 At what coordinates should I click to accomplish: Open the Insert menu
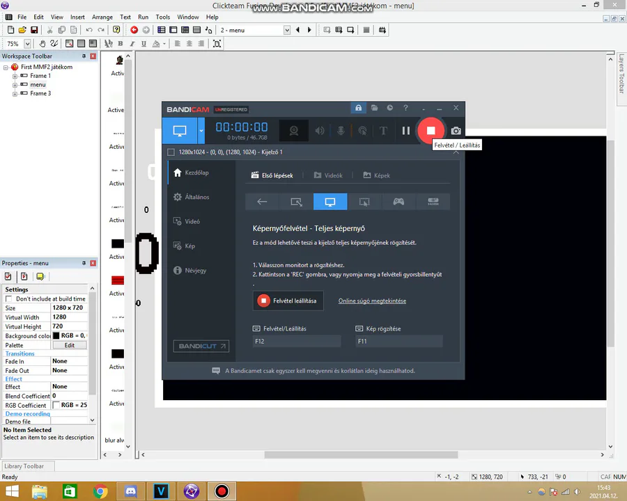77,17
